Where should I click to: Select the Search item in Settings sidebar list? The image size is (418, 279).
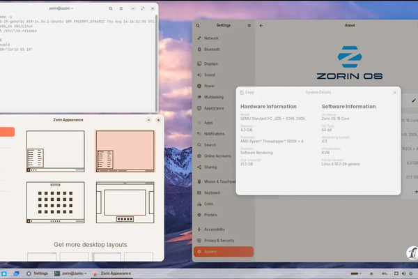click(224, 145)
